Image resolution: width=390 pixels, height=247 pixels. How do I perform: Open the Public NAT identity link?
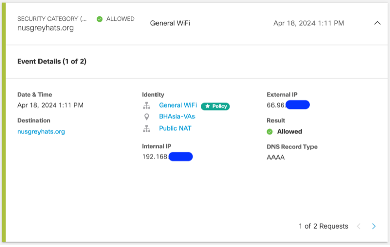point(175,128)
